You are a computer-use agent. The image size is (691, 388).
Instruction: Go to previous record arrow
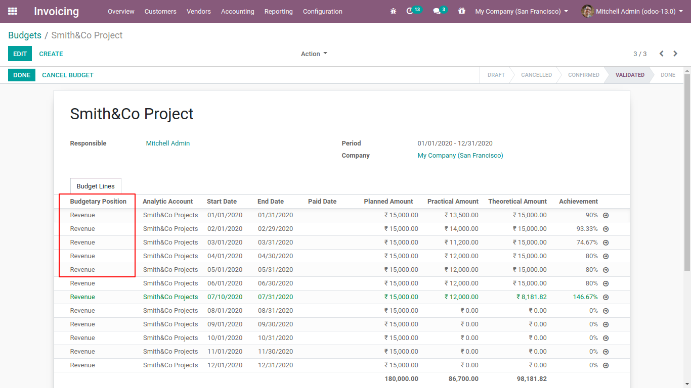pos(661,54)
